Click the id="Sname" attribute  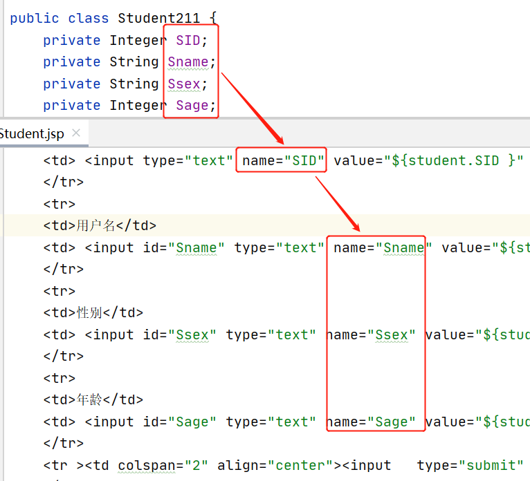183,248
